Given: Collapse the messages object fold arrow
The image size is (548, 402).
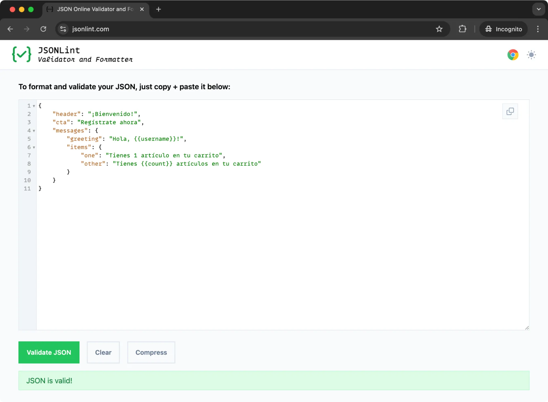Looking at the screenshot, I should click(x=34, y=131).
